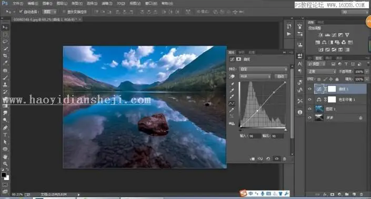The image size is (371, 199).
Task: Open the Opacity slider dropdown arrow
Action: click(x=367, y=71)
